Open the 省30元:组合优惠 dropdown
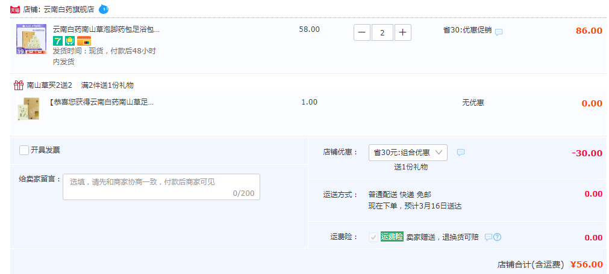The height and width of the screenshot is (274, 609). [x=408, y=153]
